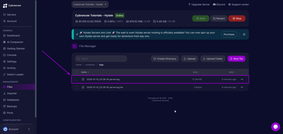Open options menu for server.log file

tap(242, 79)
